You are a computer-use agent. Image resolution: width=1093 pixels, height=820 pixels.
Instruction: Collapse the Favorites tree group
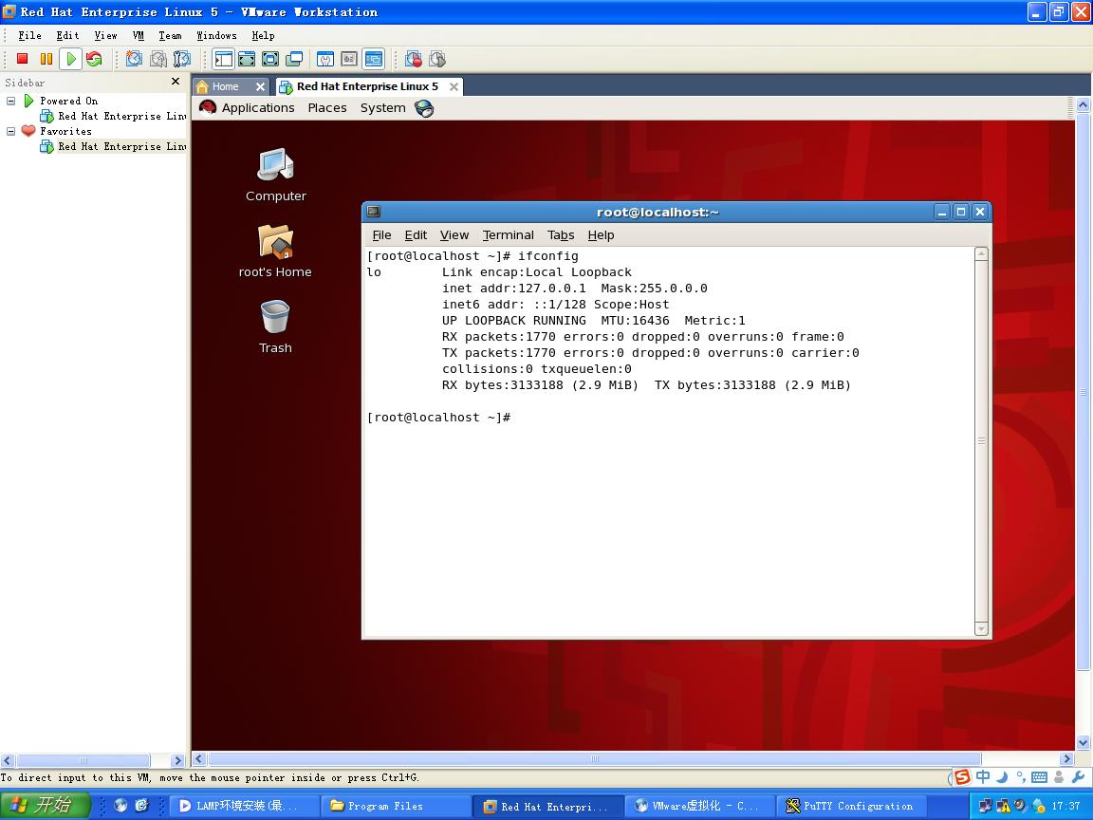click(10, 131)
